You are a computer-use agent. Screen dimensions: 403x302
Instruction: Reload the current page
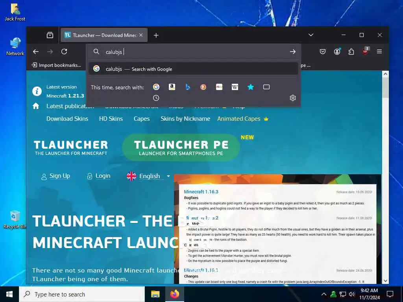pos(64,52)
